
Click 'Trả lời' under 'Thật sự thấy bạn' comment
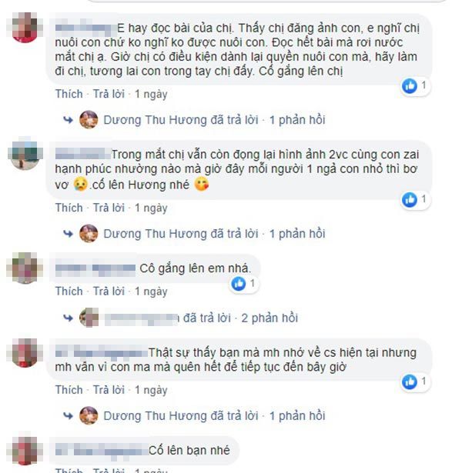(109, 390)
